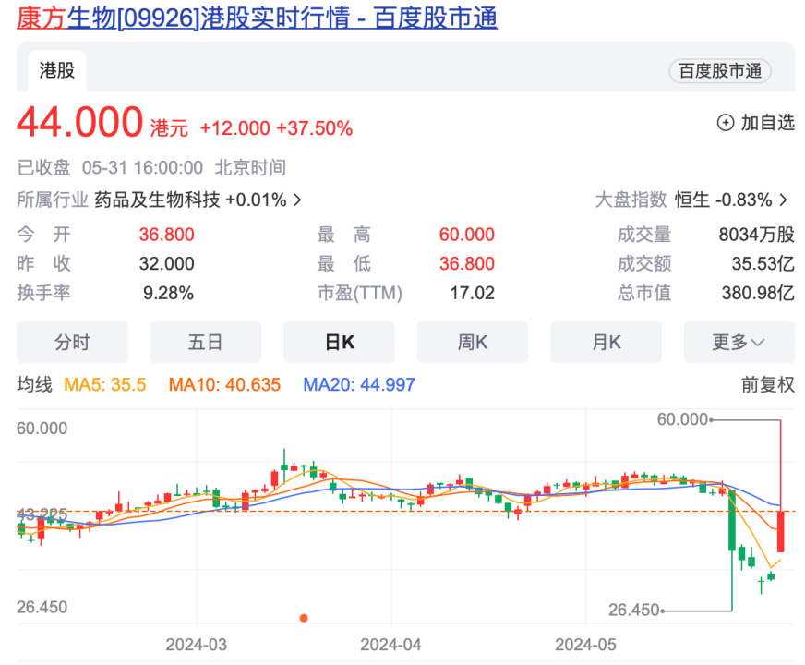The height and width of the screenshot is (665, 805).
Task: Select the 日K chart tab
Action: tap(339, 342)
